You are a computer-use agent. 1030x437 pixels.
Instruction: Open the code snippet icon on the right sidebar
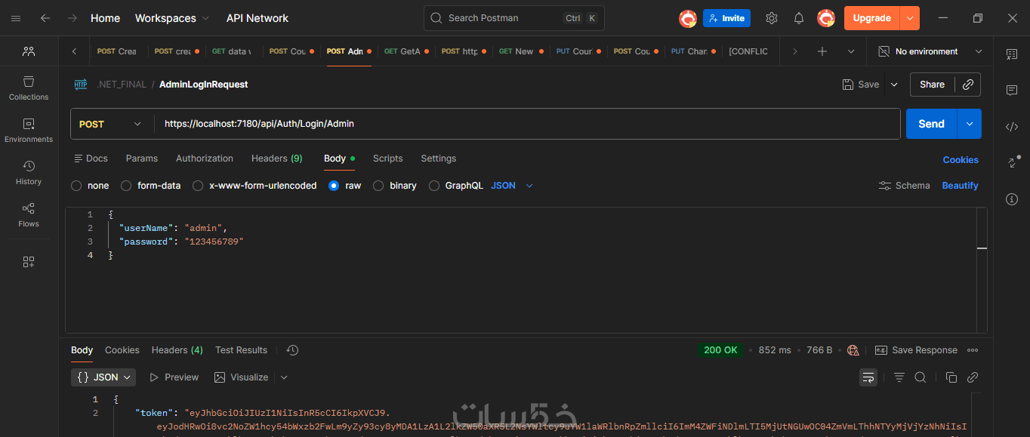tap(1012, 127)
